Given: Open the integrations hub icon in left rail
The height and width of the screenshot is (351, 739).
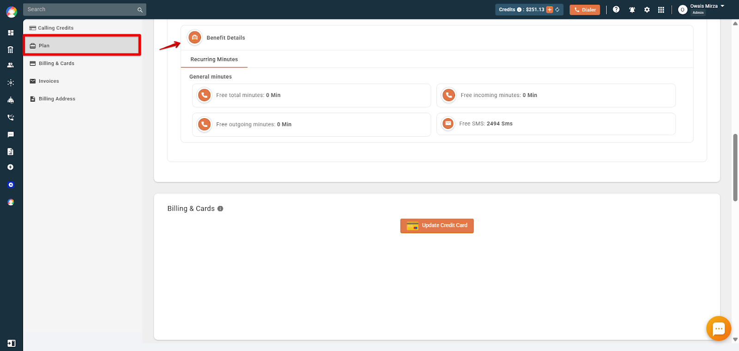Looking at the screenshot, I should click(11, 83).
